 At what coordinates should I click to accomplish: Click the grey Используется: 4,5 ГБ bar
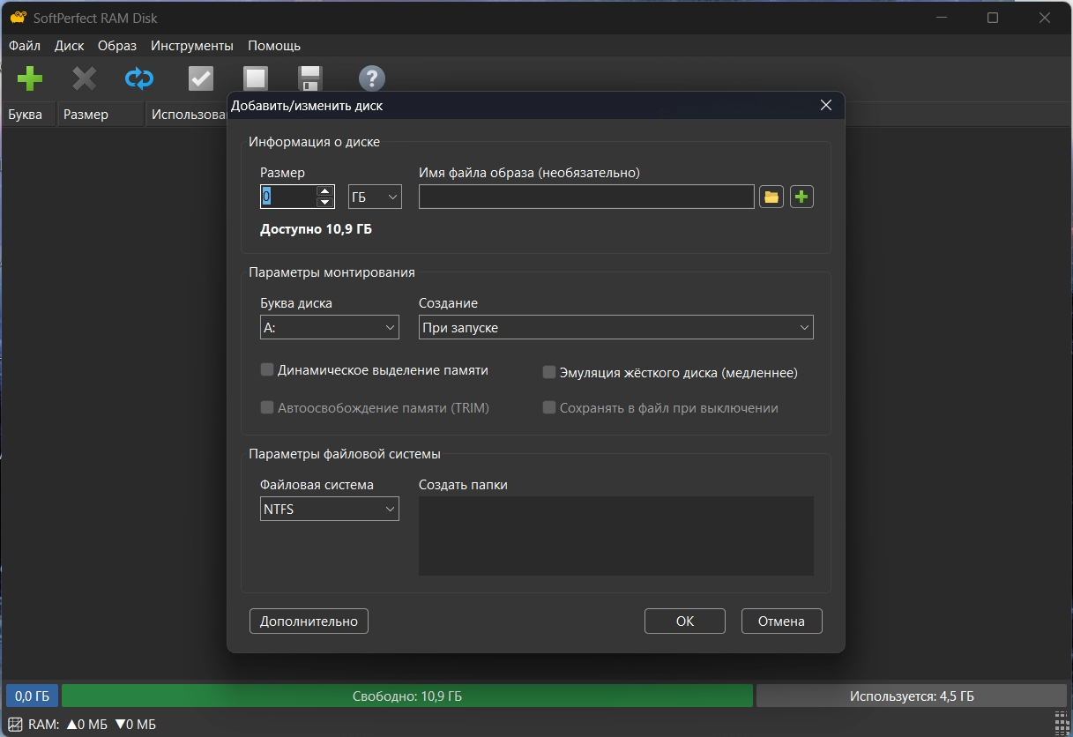coord(912,696)
